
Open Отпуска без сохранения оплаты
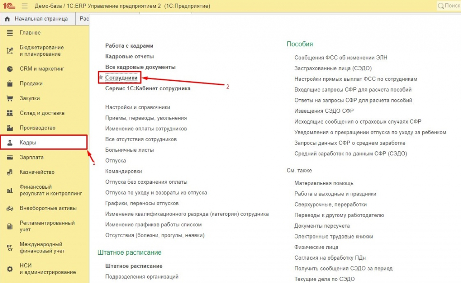[x=146, y=182]
